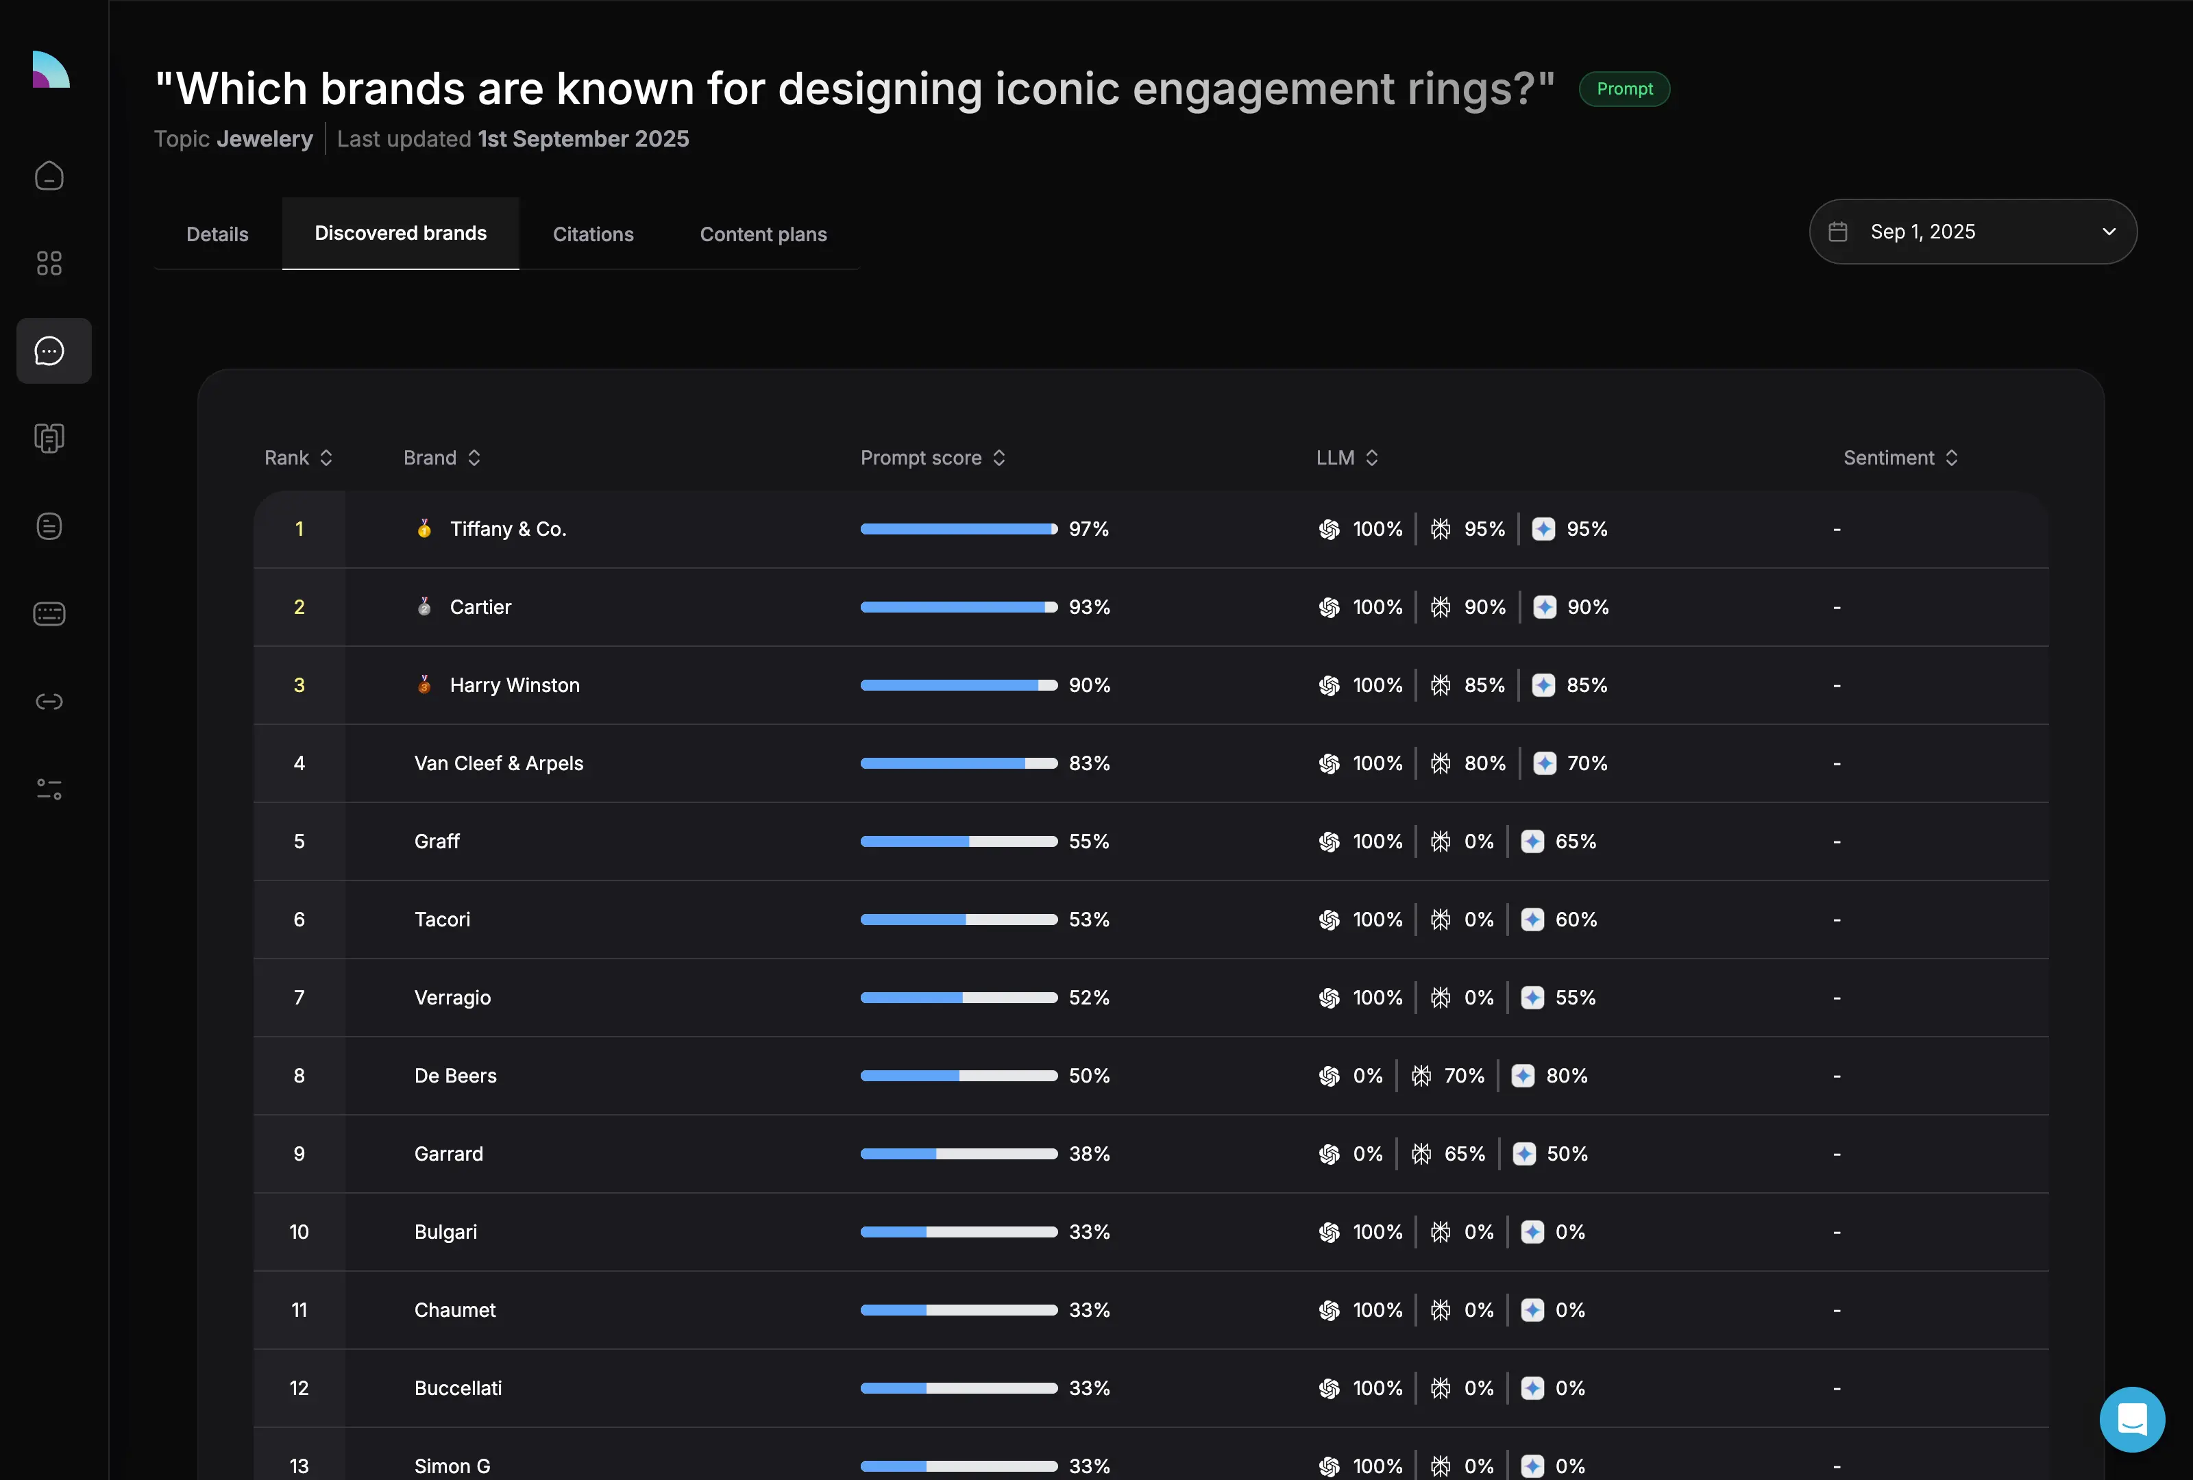Switch to the Citations tab
The image size is (2193, 1480).
(x=593, y=234)
